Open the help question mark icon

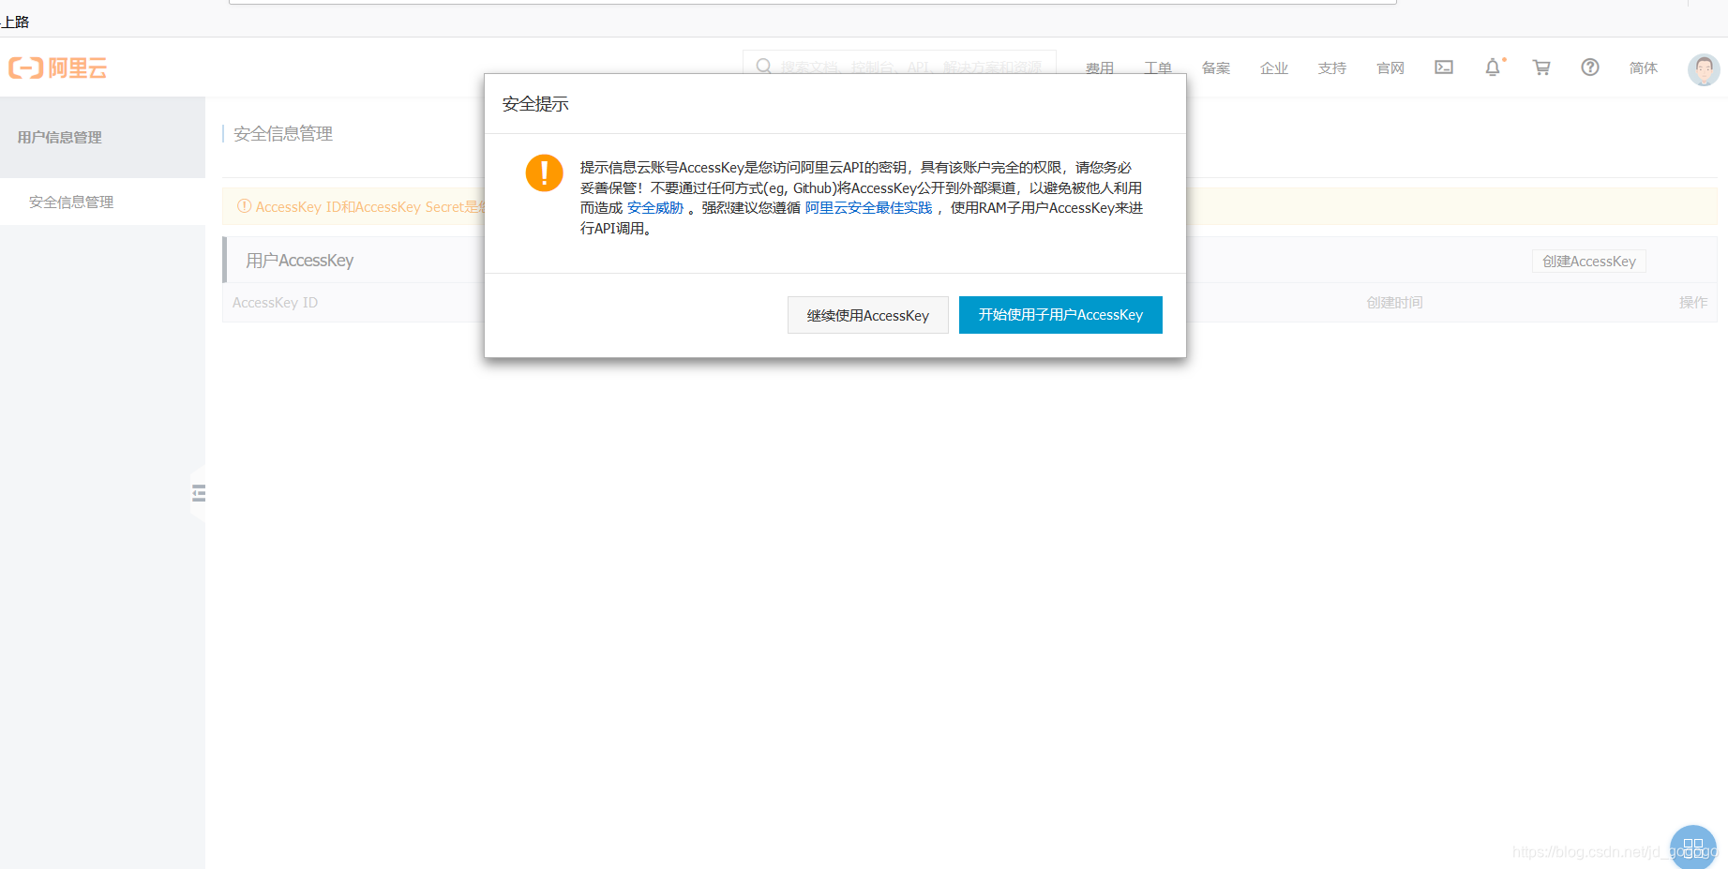coord(1590,67)
